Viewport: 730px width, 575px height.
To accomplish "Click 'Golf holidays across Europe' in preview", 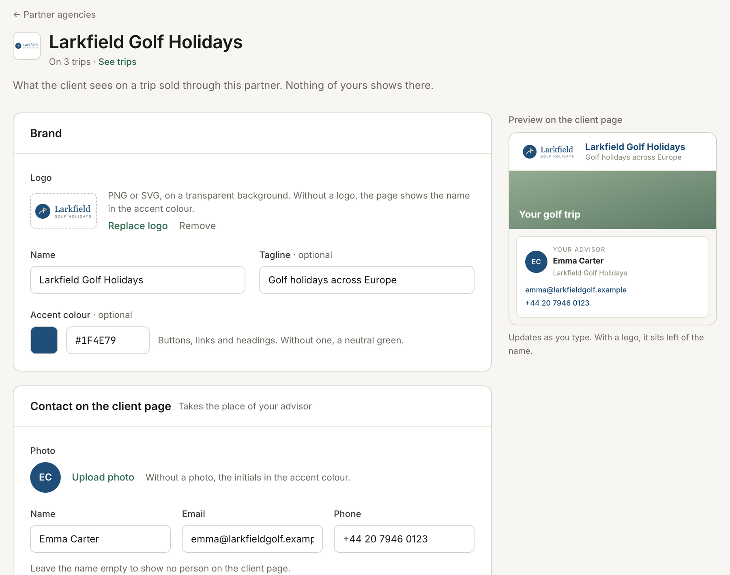I will click(633, 157).
